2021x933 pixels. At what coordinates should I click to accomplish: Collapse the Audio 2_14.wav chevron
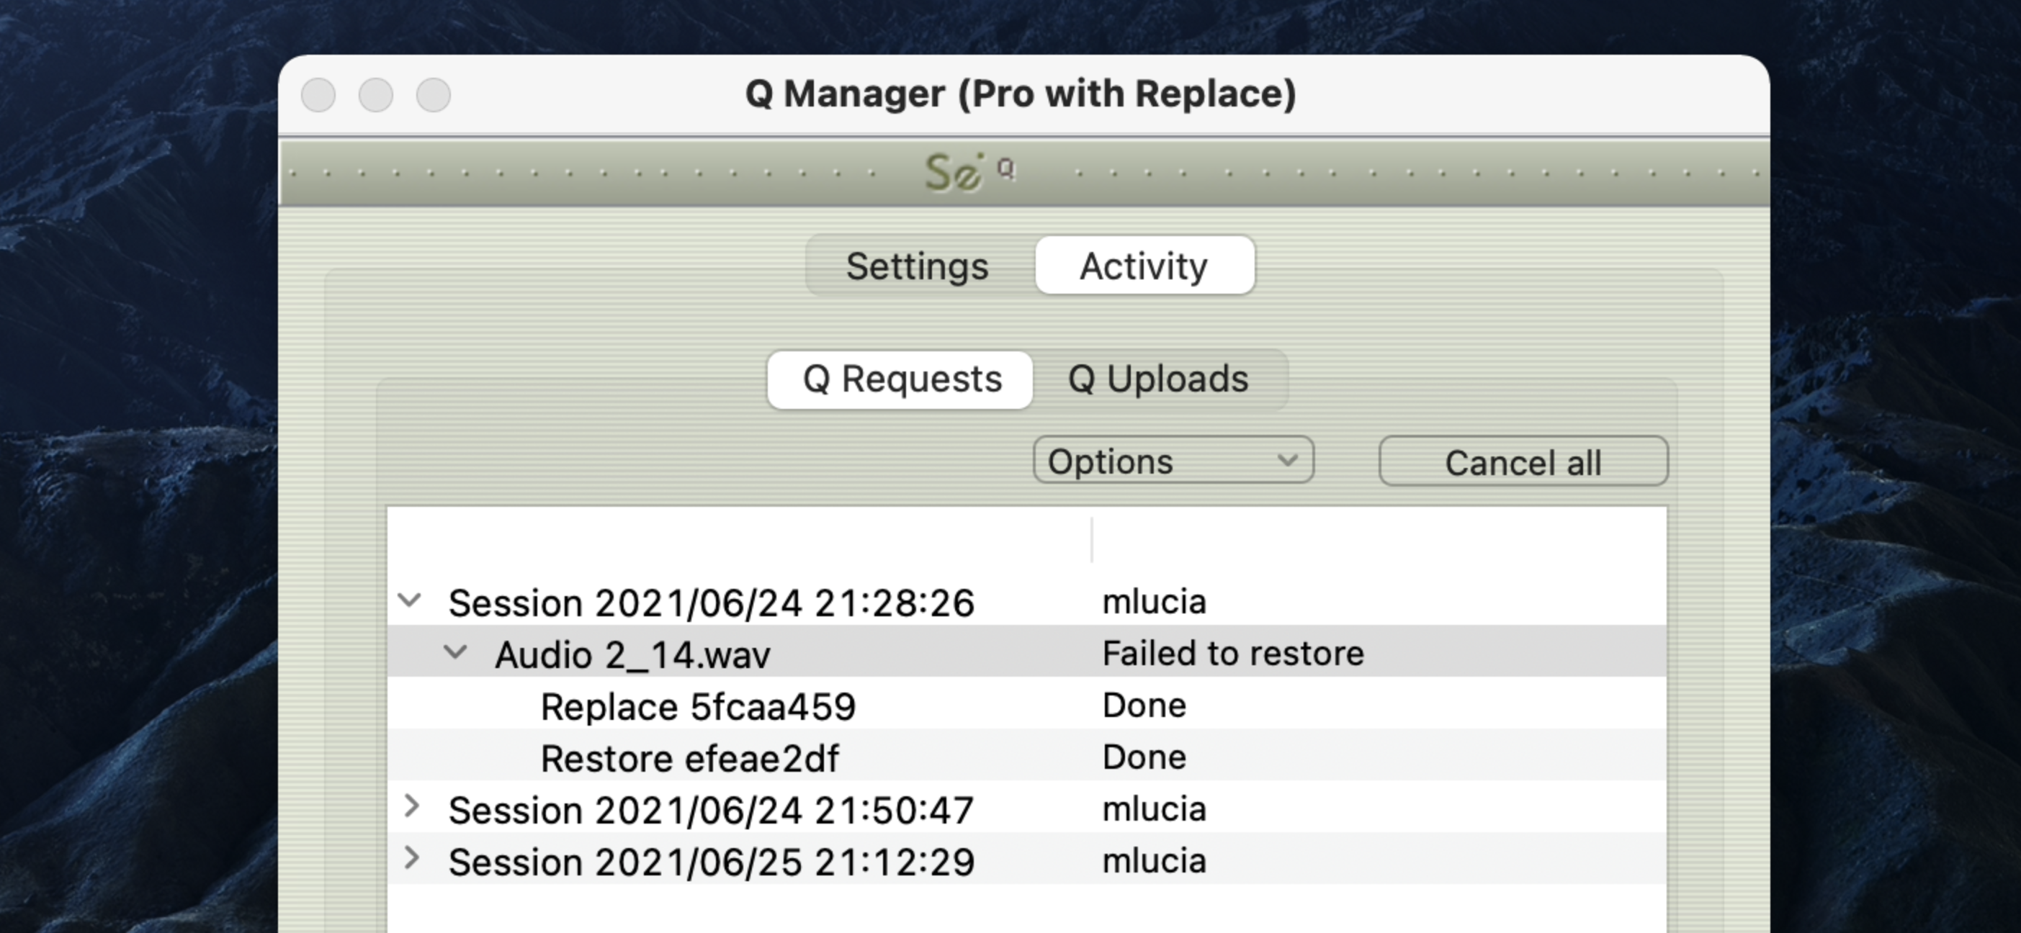[x=455, y=652]
